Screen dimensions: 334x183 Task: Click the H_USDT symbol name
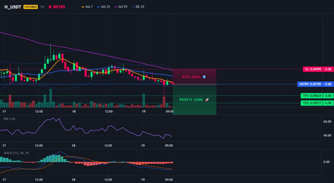[13, 7]
